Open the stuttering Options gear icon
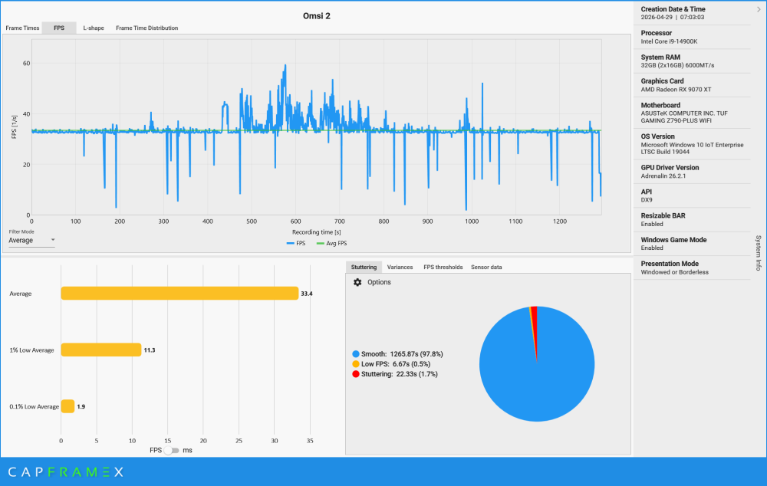 [x=357, y=282]
